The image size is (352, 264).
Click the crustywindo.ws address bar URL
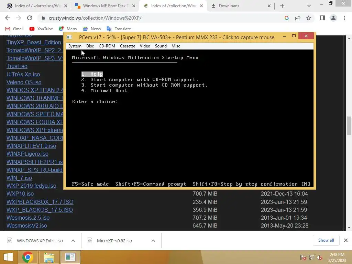(95, 18)
